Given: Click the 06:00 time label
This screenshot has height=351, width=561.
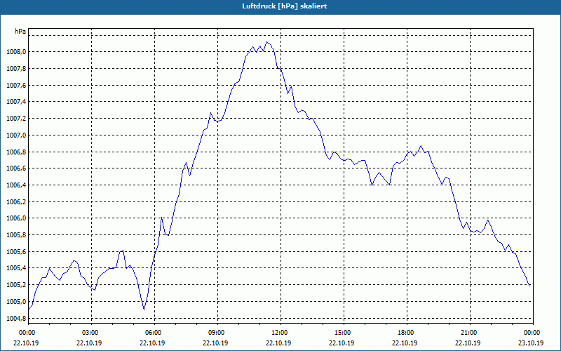Looking at the screenshot, I should (154, 333).
